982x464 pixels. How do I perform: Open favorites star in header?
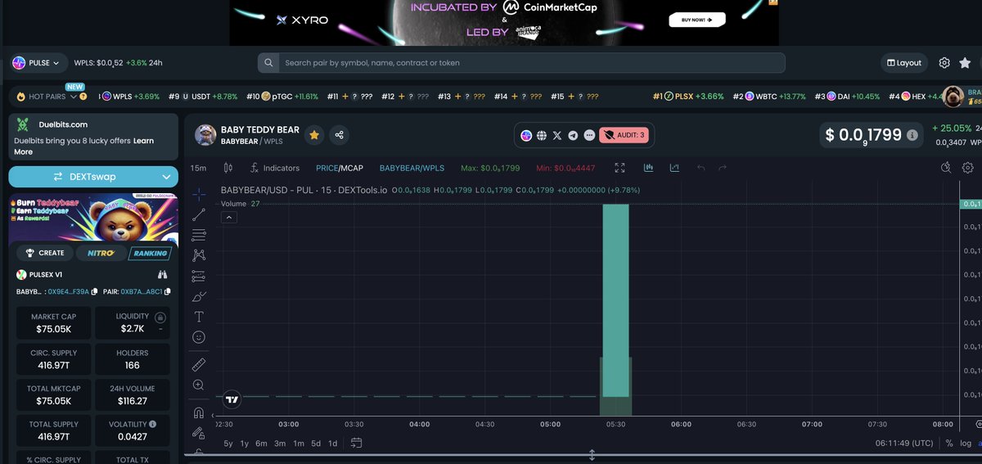(965, 62)
